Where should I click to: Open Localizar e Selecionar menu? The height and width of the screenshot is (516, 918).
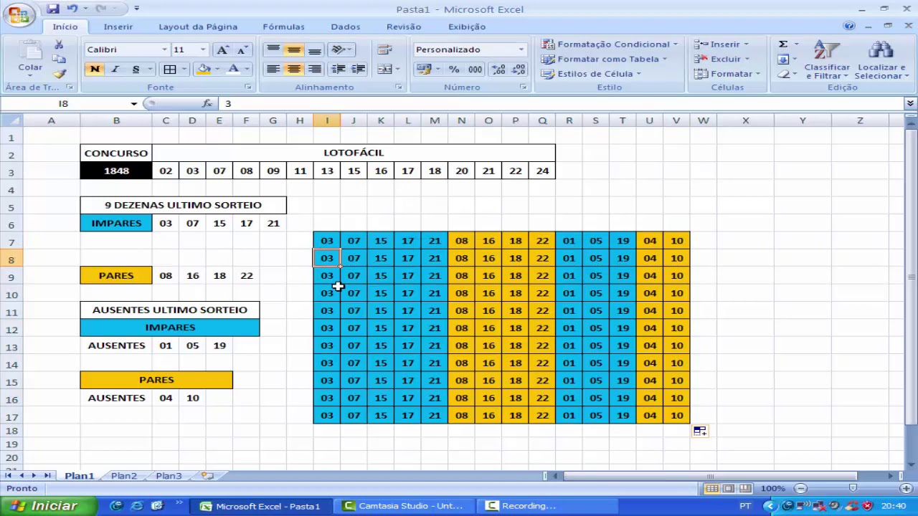881,60
